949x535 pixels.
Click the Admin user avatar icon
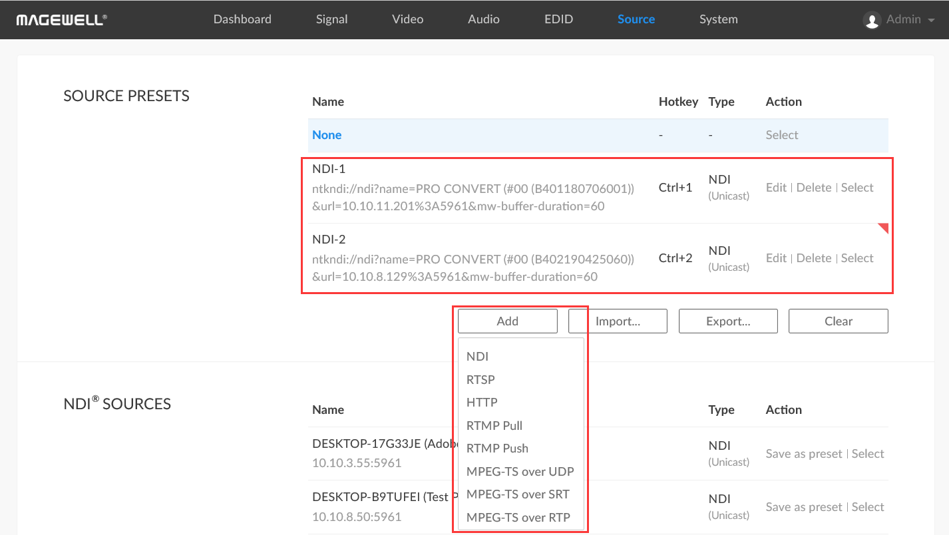point(872,20)
